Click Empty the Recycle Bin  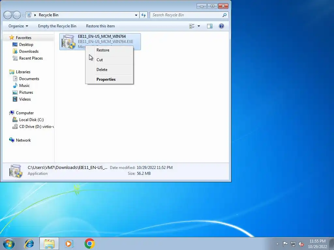coord(57,26)
